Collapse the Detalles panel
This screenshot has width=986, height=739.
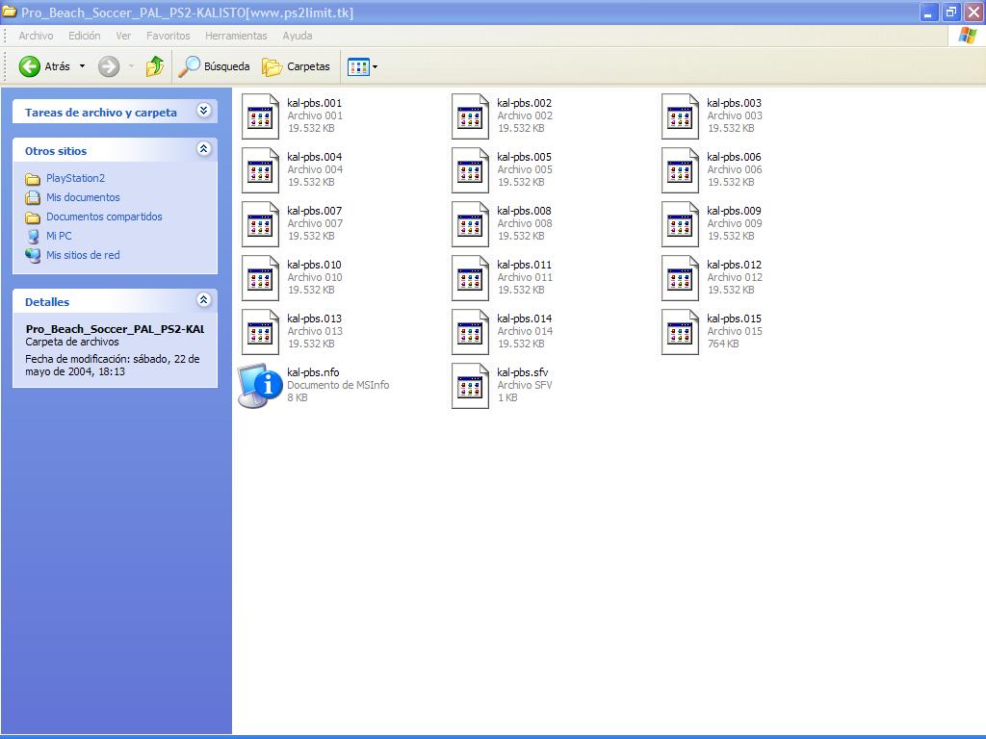tap(203, 300)
